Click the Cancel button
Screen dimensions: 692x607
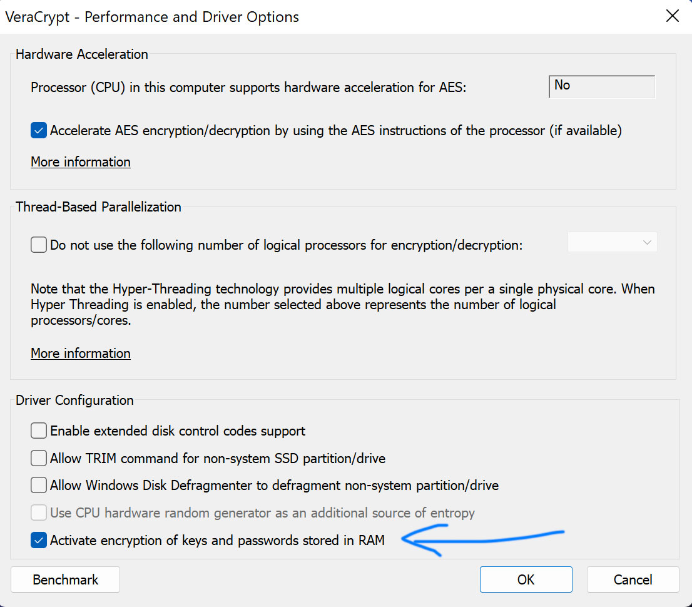tap(633, 579)
